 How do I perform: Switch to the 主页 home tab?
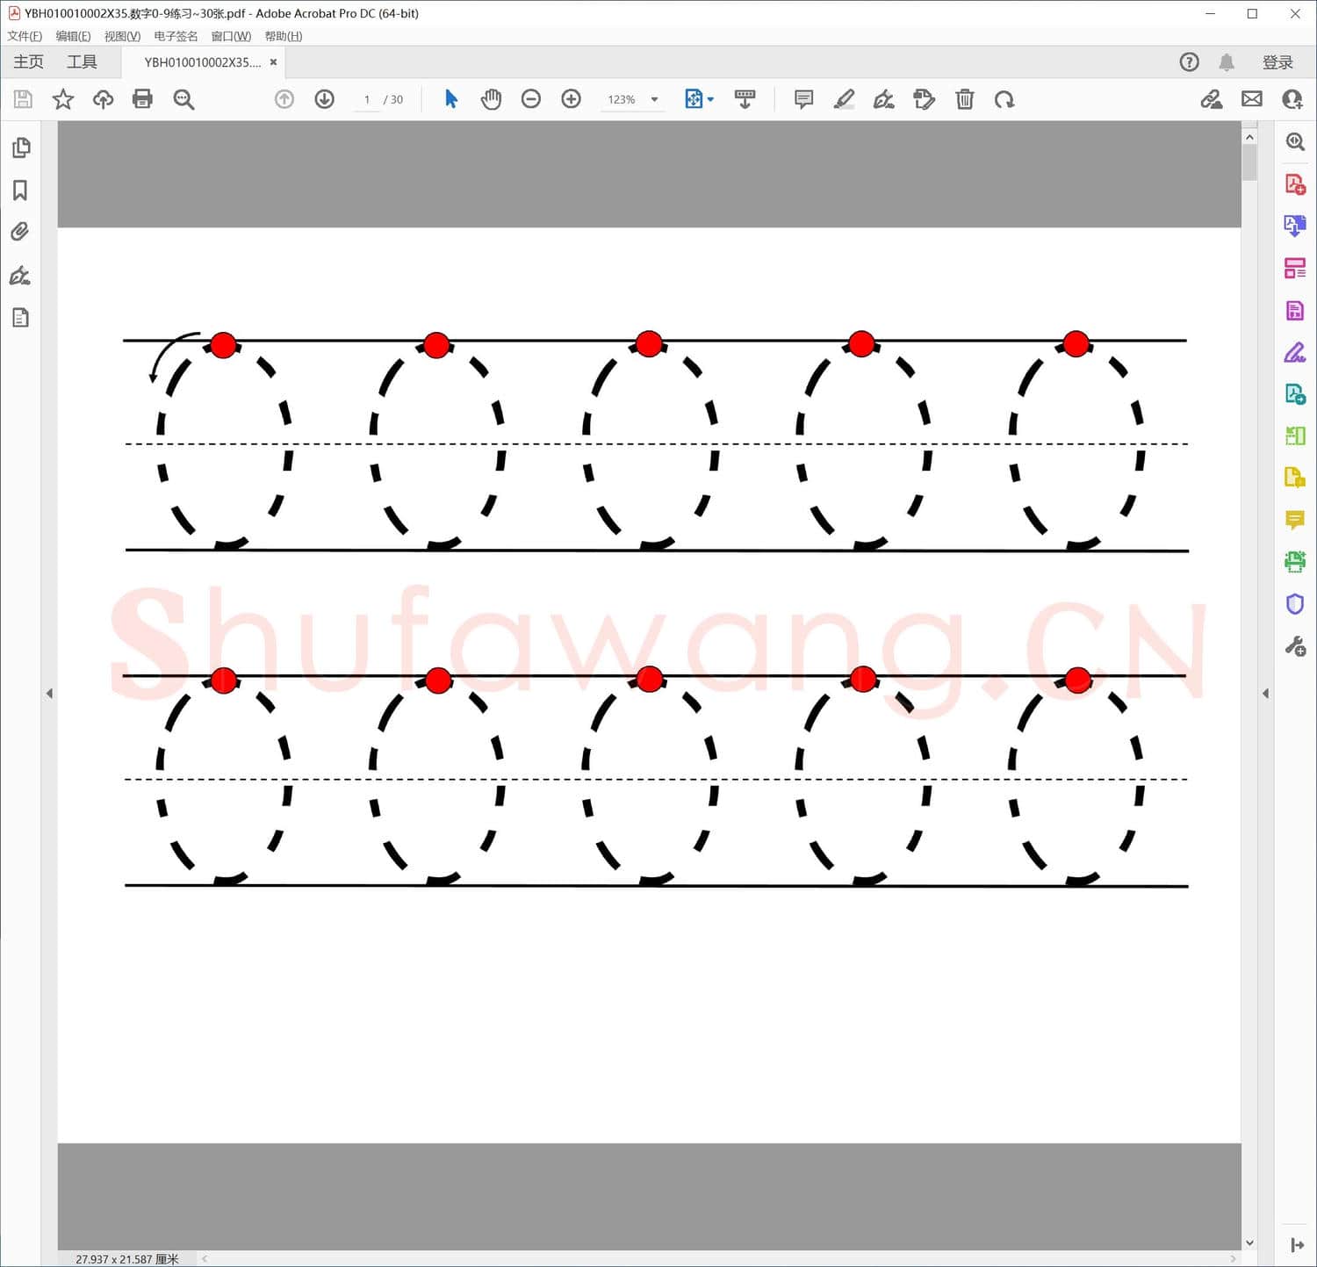(28, 62)
